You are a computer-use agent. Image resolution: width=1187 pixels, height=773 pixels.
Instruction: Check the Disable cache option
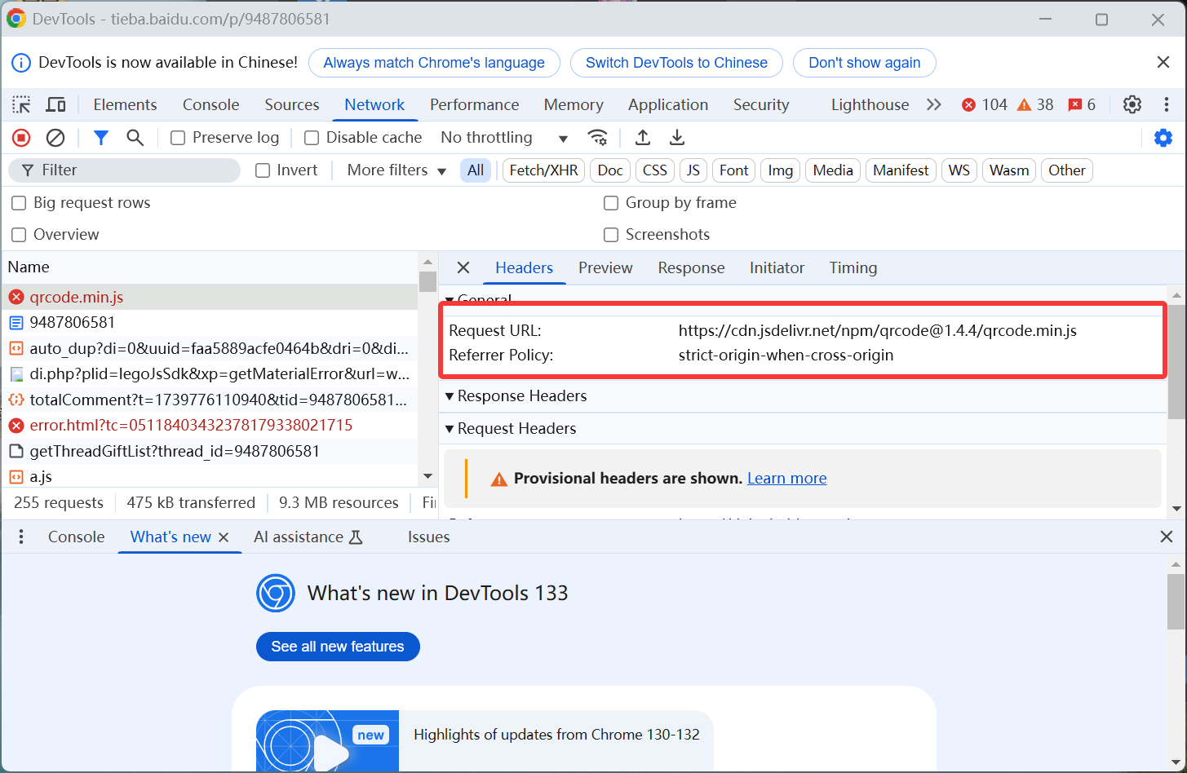coord(312,138)
